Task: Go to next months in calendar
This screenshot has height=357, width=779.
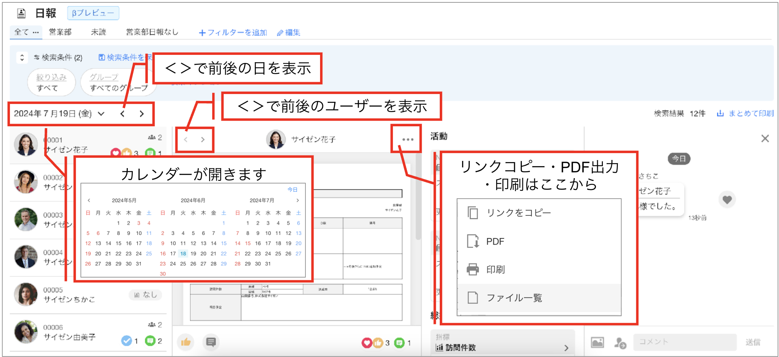Action: (297, 200)
